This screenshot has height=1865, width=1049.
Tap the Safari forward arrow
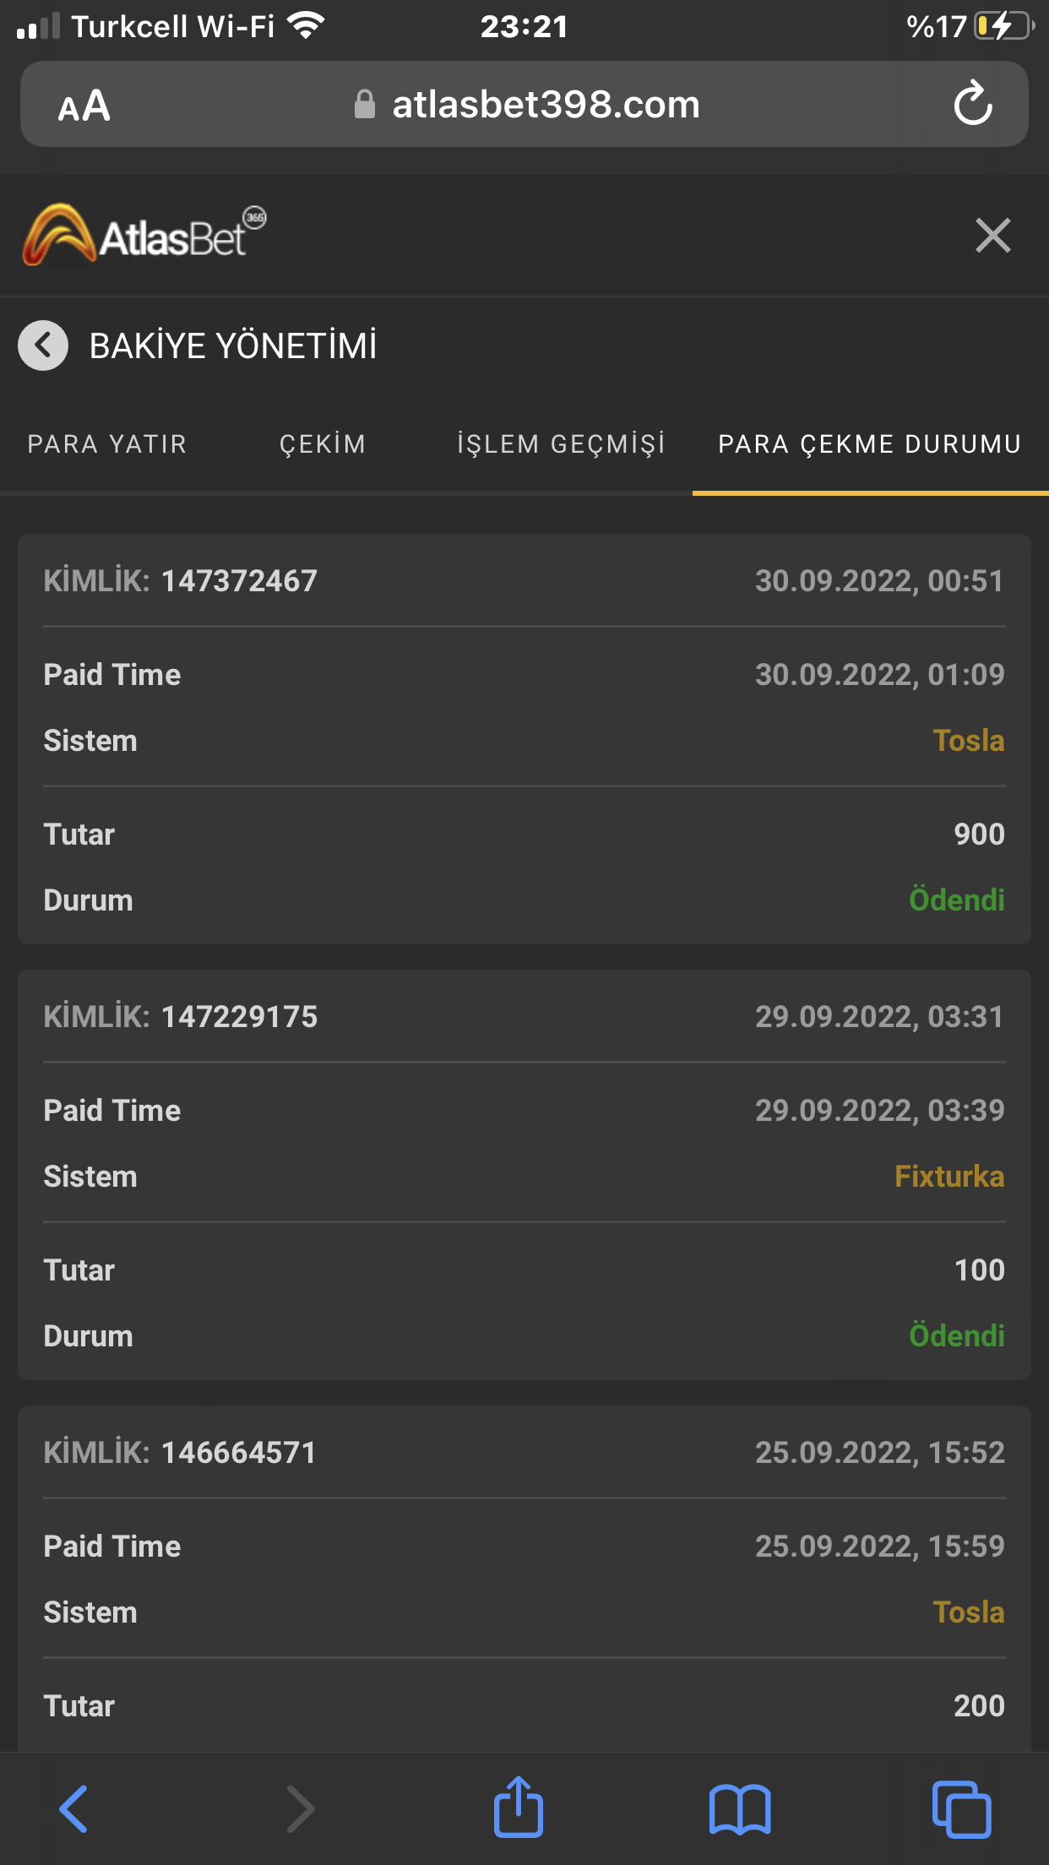[300, 1808]
